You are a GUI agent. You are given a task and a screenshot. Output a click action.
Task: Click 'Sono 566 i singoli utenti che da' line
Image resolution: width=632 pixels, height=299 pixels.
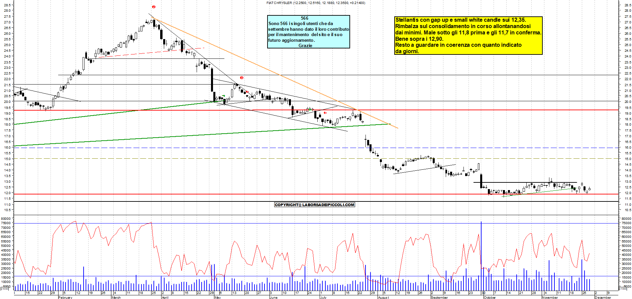click(301, 24)
